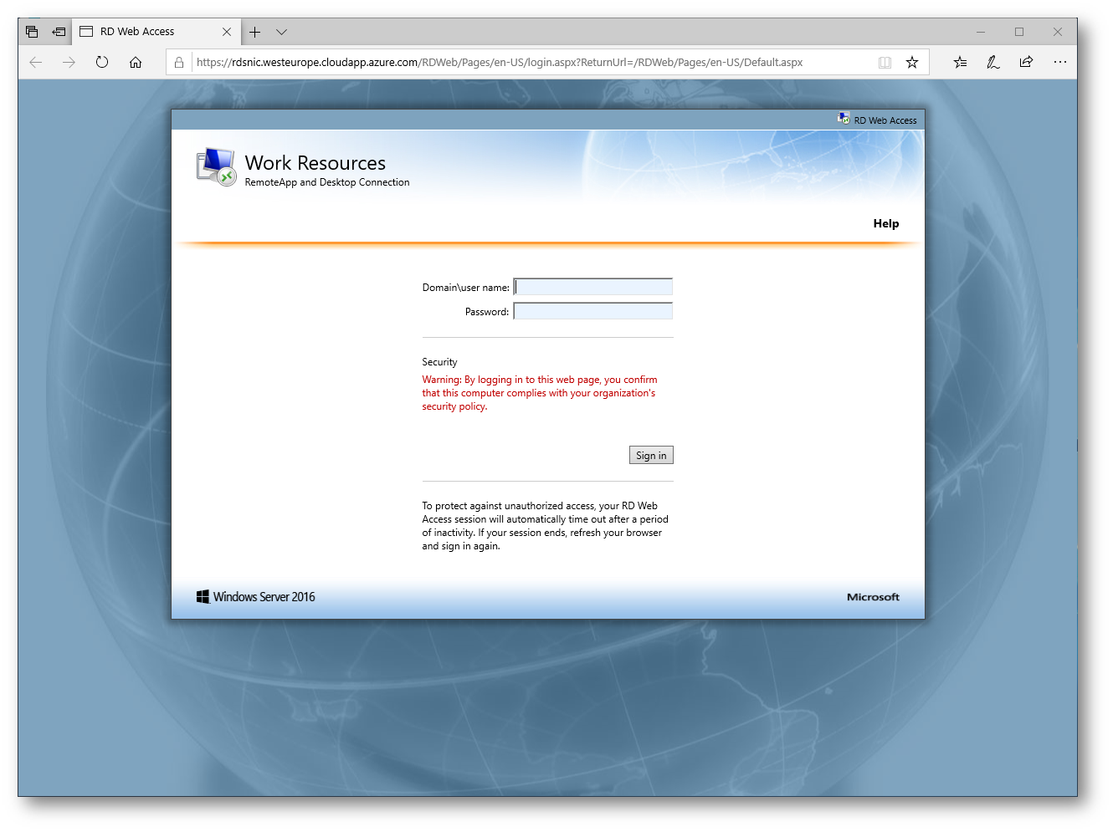Viewport: 1113px width, 832px height.
Task: Click the Microsoft footer text
Action: (873, 597)
